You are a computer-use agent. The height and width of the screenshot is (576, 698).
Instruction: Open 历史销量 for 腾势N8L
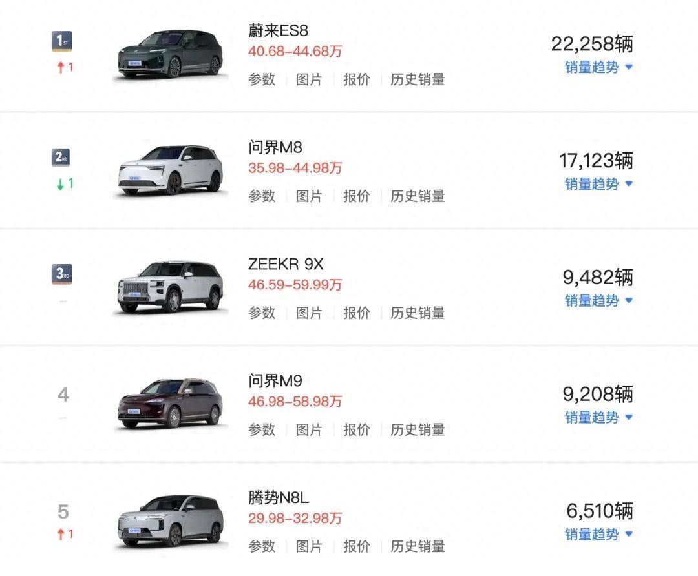pyautogui.click(x=418, y=546)
